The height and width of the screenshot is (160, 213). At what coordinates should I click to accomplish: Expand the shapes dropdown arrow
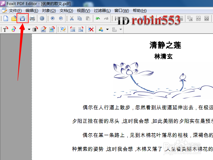click(107, 29)
